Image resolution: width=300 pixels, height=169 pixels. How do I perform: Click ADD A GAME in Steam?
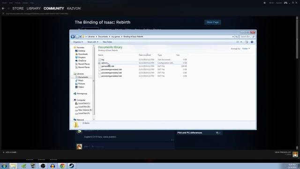(10, 152)
